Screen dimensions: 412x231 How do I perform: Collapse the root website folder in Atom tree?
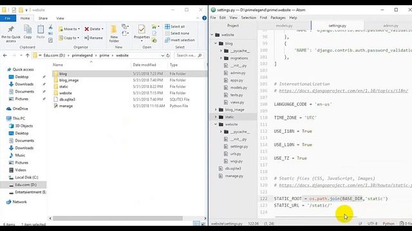[x=212, y=35]
